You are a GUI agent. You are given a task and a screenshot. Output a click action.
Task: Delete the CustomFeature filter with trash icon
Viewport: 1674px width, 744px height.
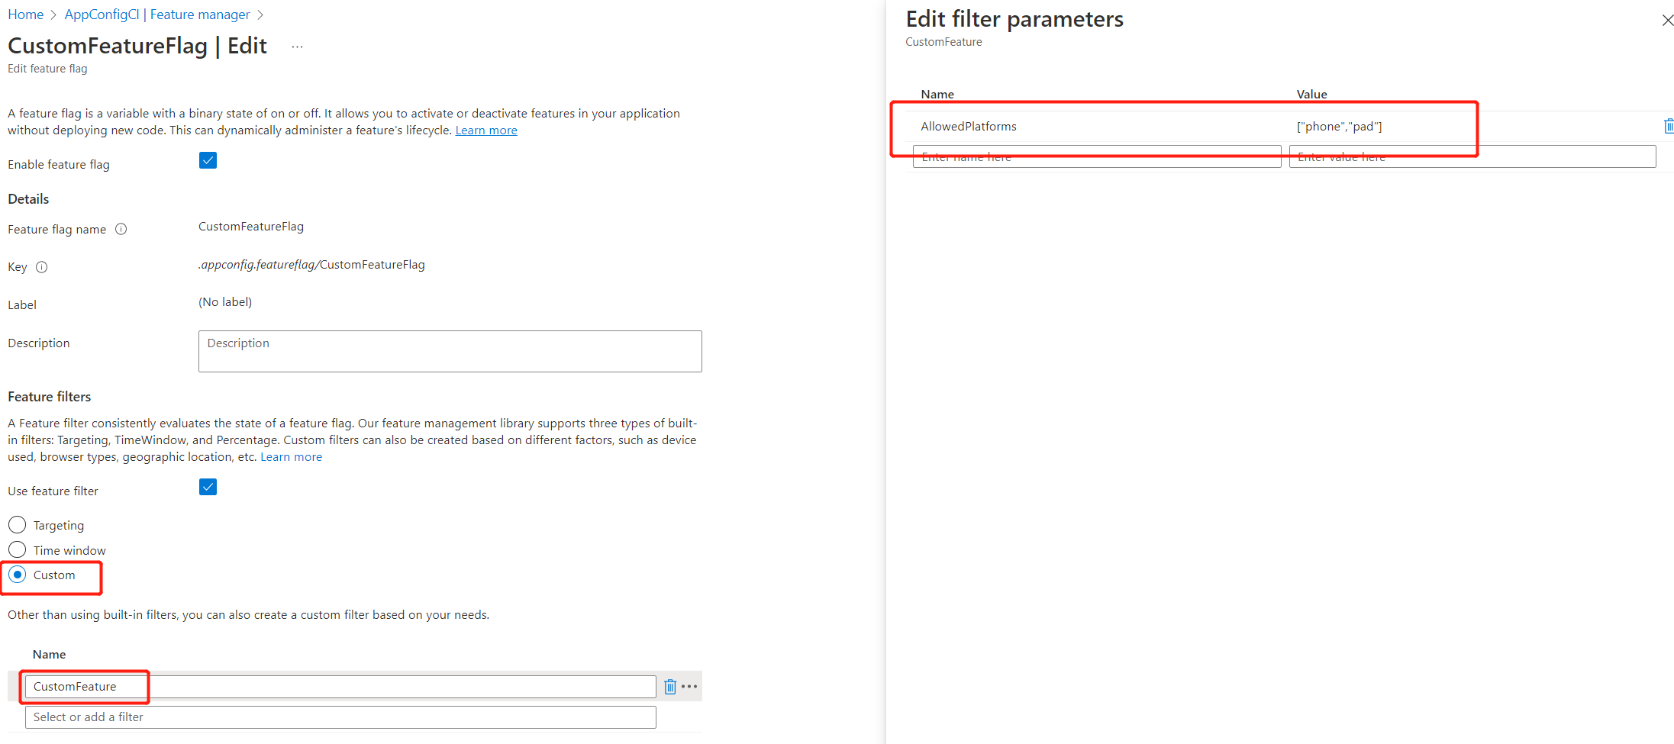click(670, 687)
